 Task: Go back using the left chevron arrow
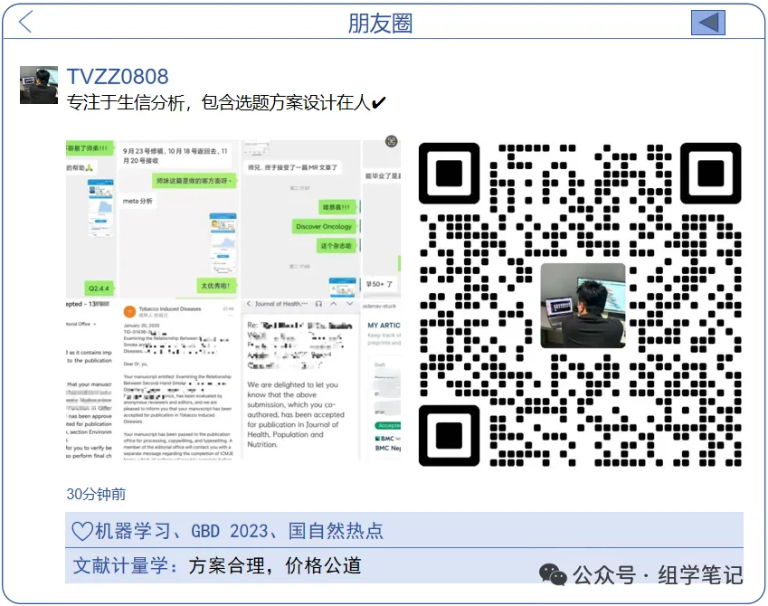(25, 22)
